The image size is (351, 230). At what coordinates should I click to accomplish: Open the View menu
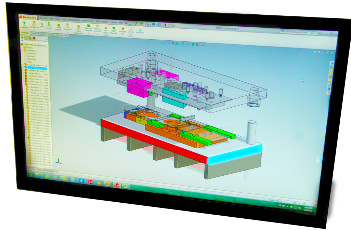[51, 19]
